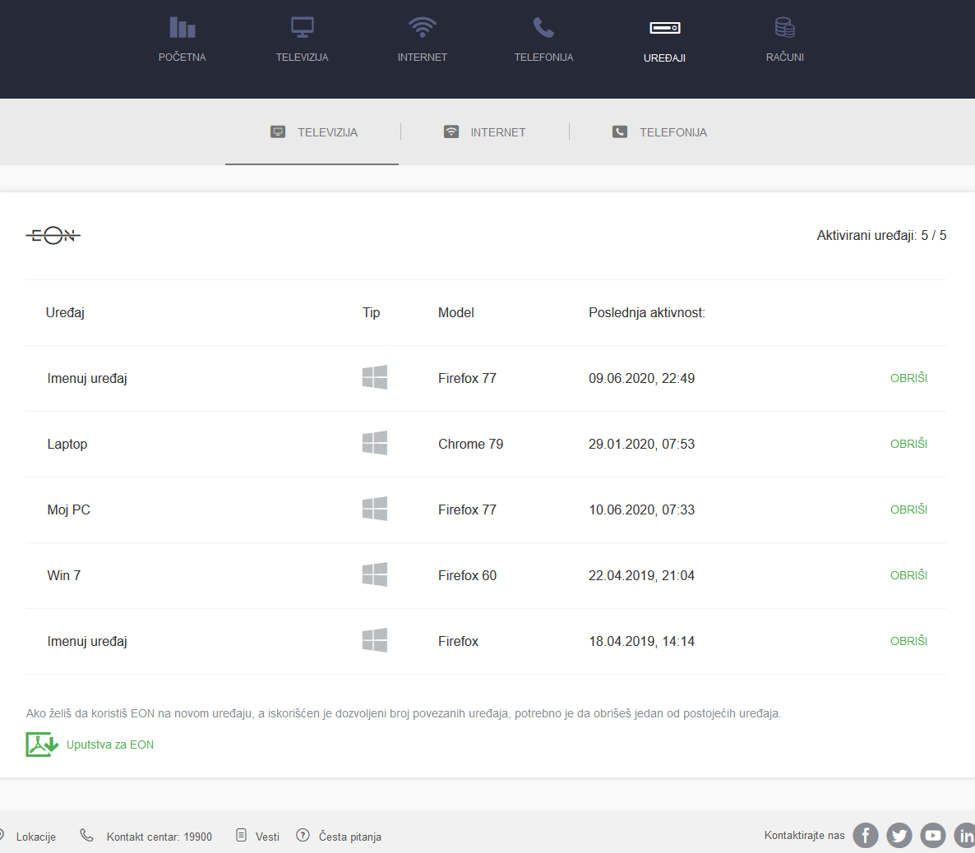Open the LinkedIn social icon
The image size is (975, 853).
(x=965, y=836)
